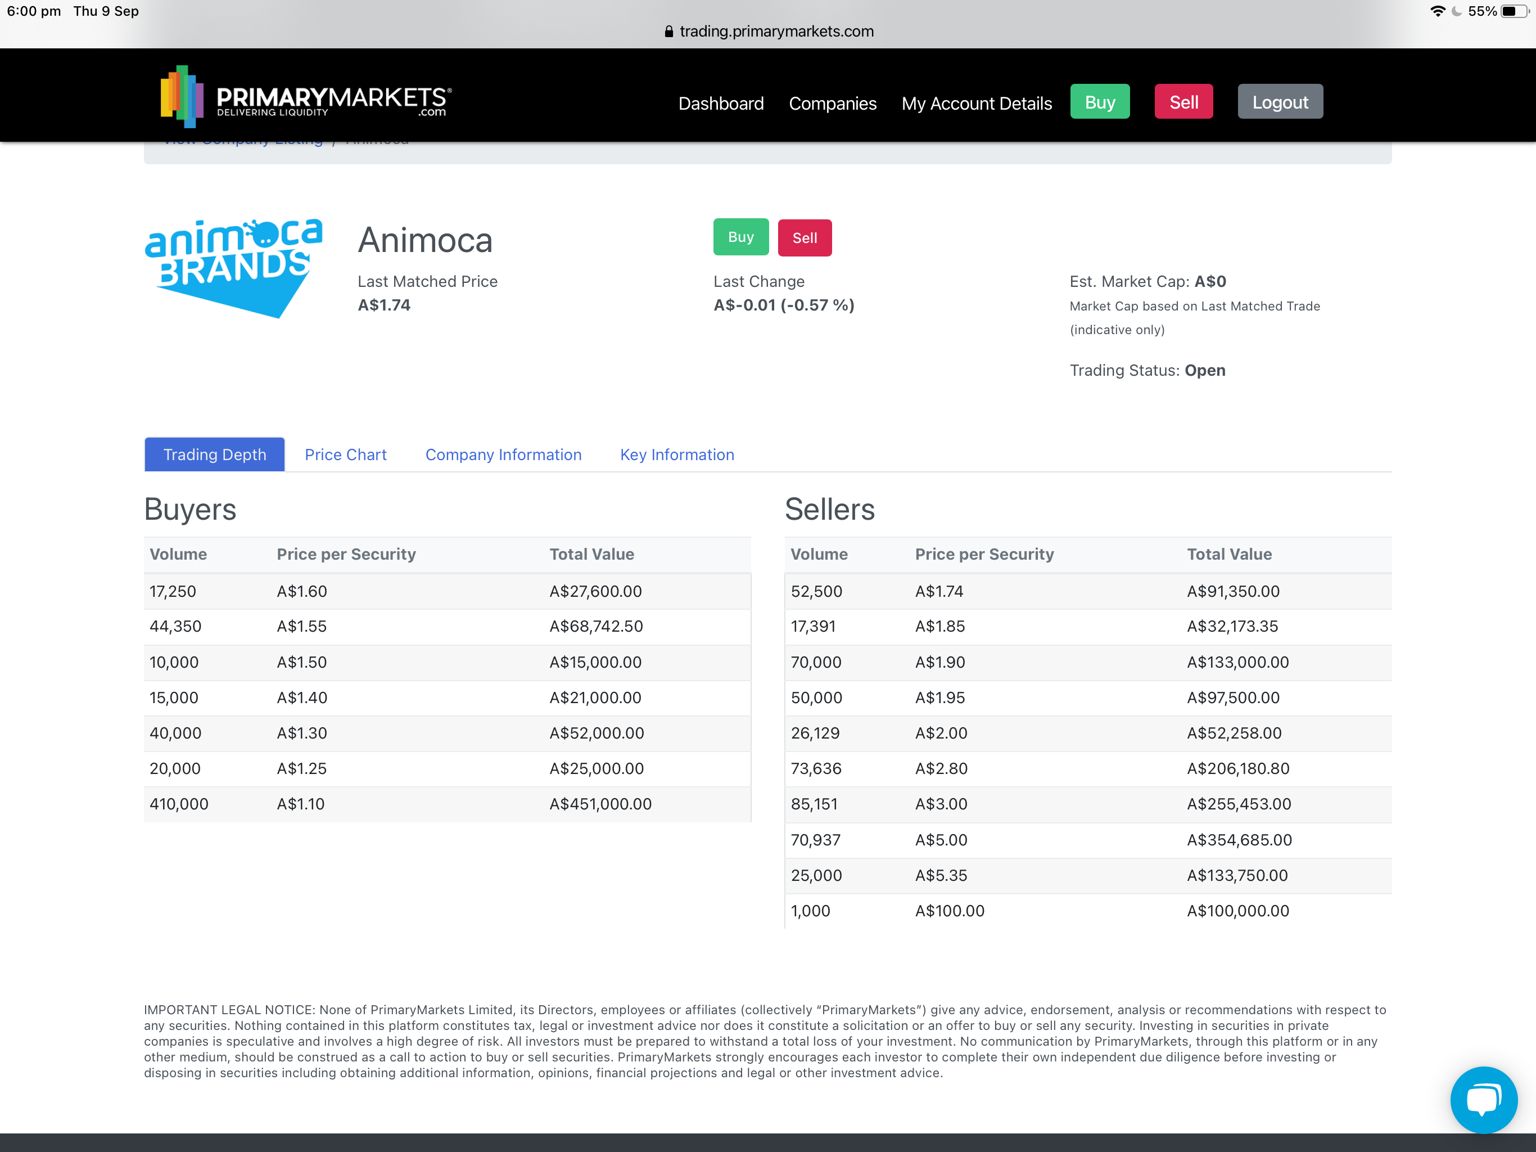Open the Dashboard menu item

(x=721, y=103)
